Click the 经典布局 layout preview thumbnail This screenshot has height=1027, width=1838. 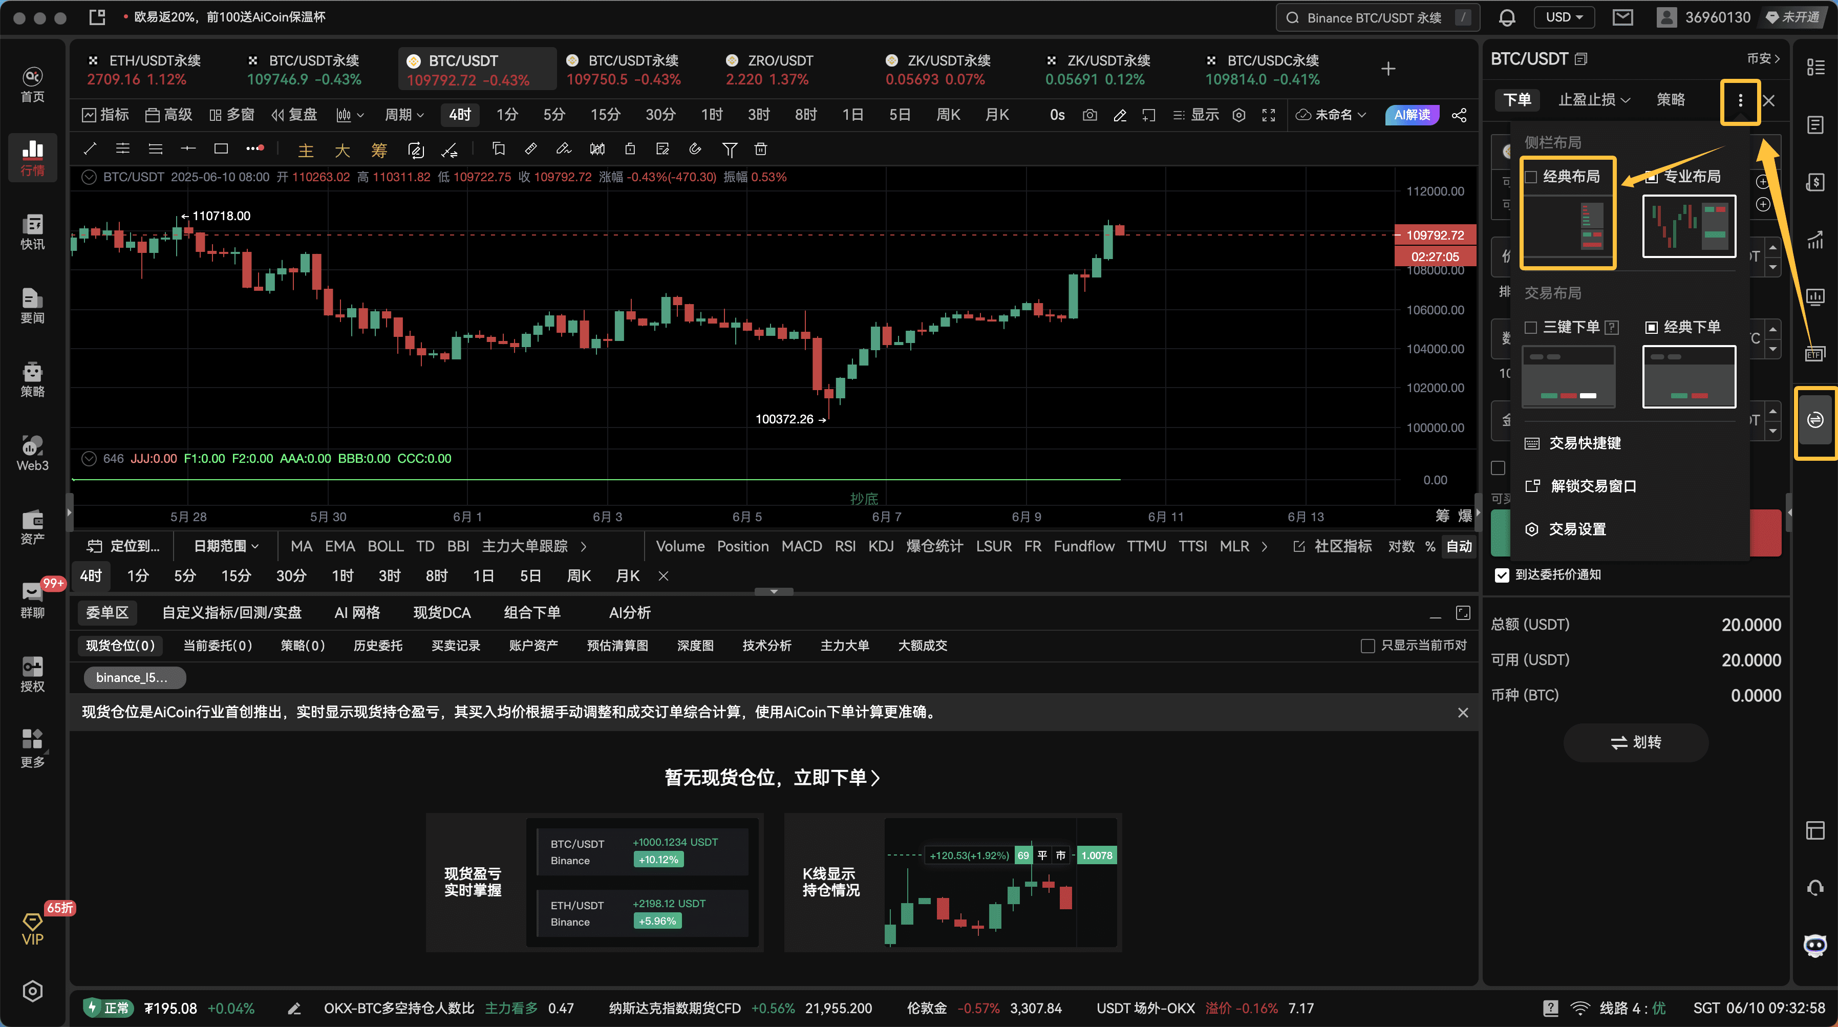tap(1568, 226)
